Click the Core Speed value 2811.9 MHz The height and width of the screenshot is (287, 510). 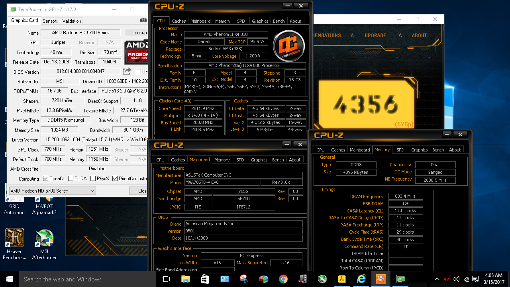(202, 108)
